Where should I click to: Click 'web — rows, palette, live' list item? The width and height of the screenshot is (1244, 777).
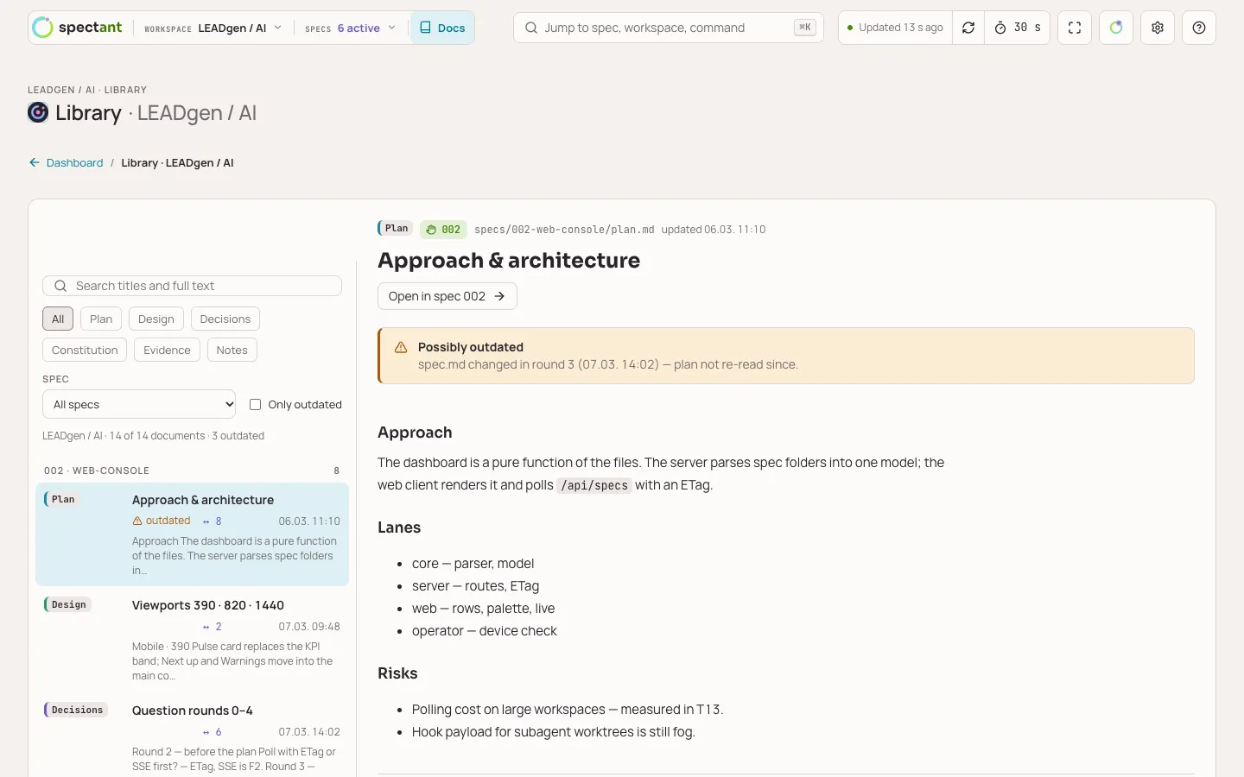[483, 609]
